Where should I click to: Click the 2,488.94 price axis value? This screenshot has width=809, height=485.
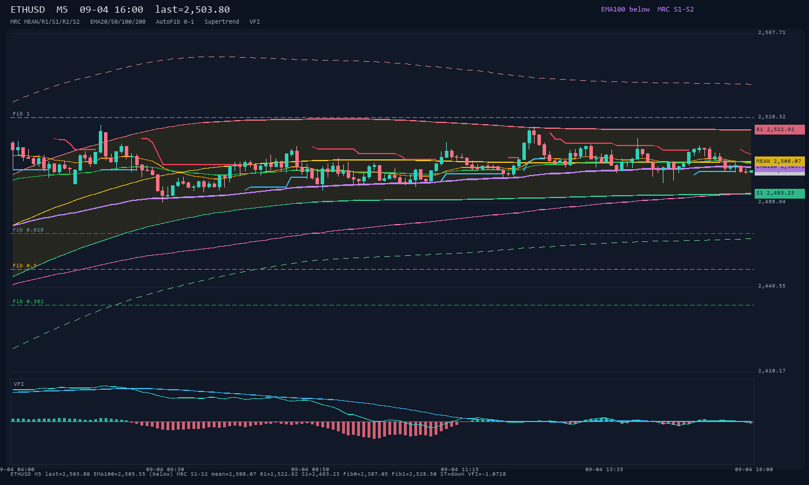(772, 202)
